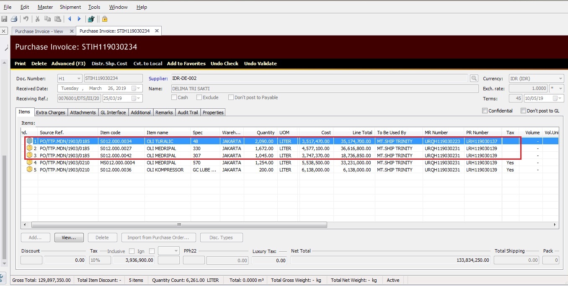Open the Currency dropdown
Screen dimensions: 568x286
(x=560, y=79)
